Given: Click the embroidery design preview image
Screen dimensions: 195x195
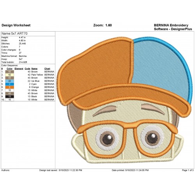Looking at the screenshot, I should pos(124,100).
